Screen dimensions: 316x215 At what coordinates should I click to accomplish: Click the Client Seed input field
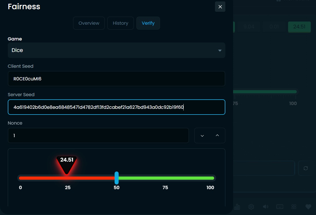[x=117, y=79]
